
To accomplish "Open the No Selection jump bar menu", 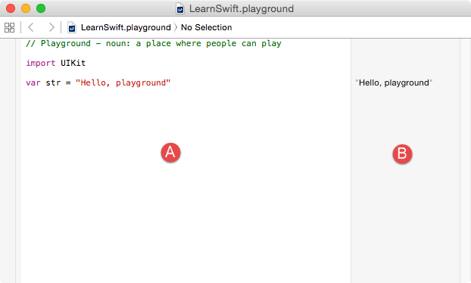I will [207, 27].
